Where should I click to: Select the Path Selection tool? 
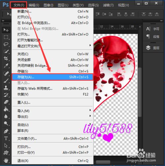(x=6, y=145)
